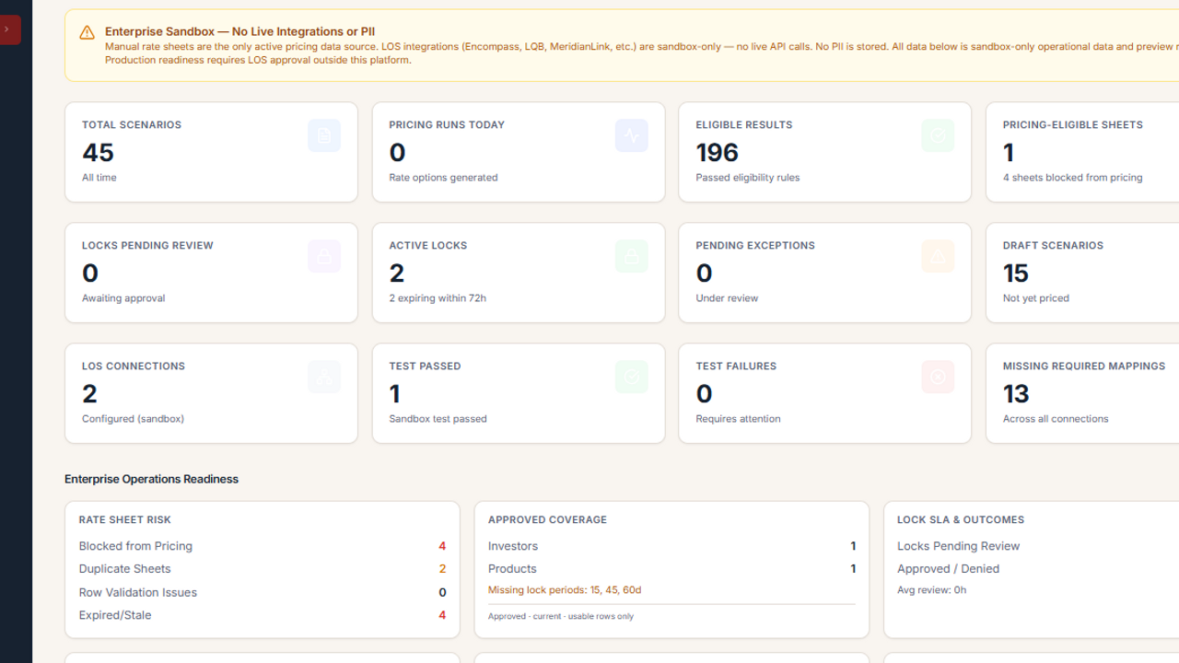1179x663 pixels.
Task: Select the Approved / Denied row
Action: (1038, 569)
